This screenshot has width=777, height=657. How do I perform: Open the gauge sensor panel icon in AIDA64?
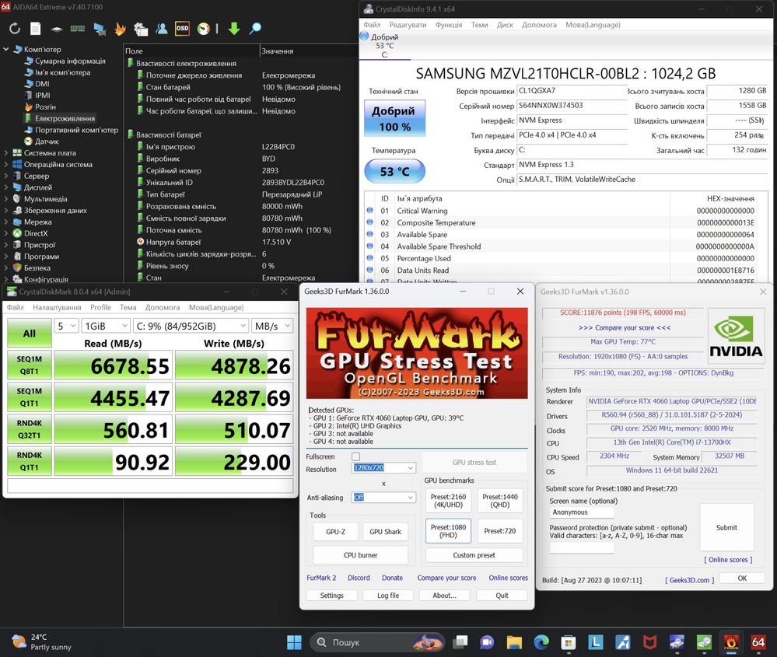click(x=203, y=29)
